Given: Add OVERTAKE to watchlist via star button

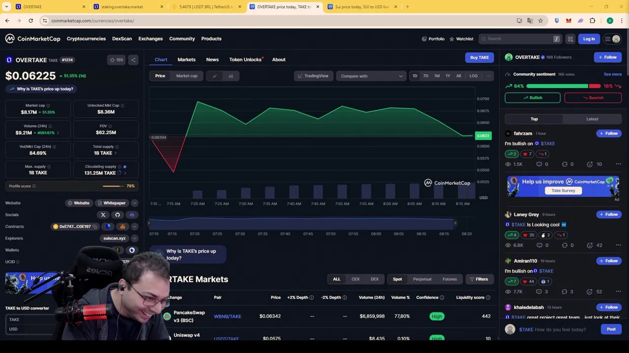Looking at the screenshot, I should coord(117,60).
